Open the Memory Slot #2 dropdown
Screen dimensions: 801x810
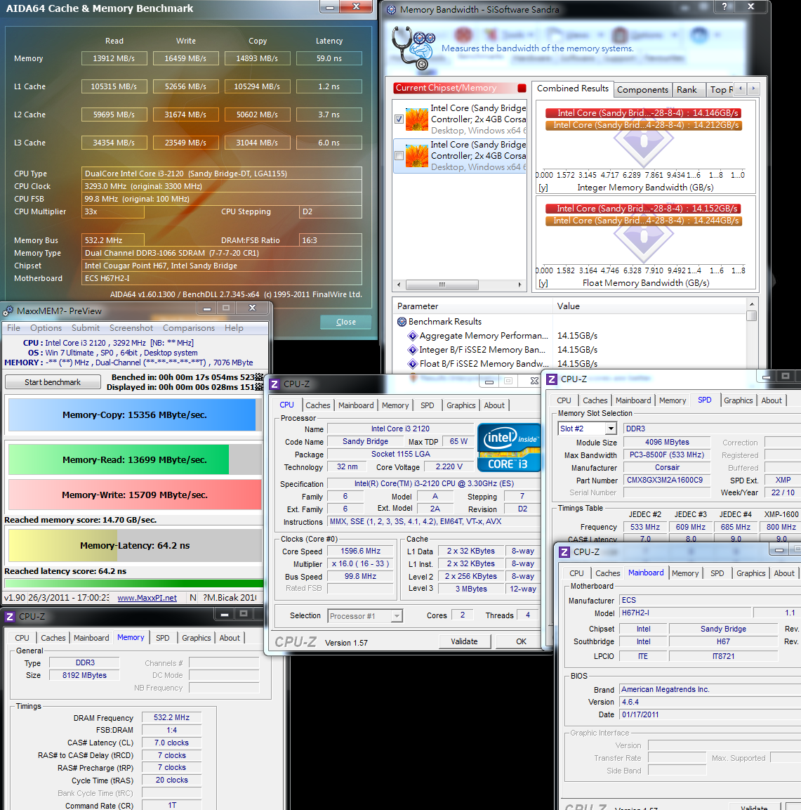(611, 429)
